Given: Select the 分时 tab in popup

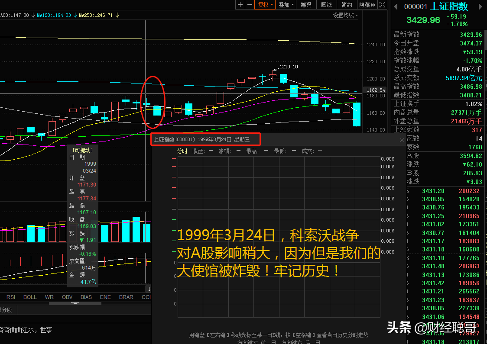Looking at the screenshot, I should [182, 151].
